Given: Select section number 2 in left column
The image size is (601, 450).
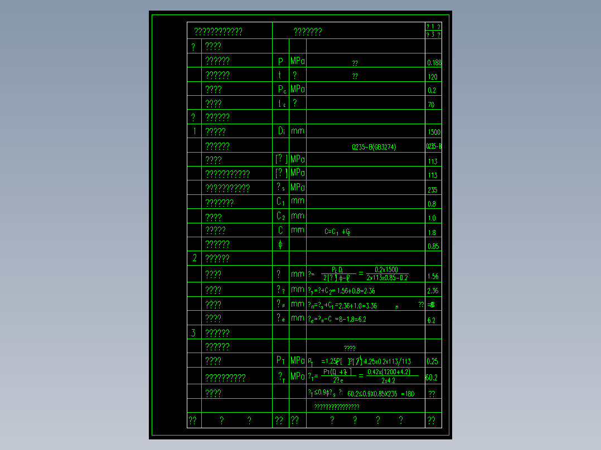Looking at the screenshot, I should (x=195, y=258).
